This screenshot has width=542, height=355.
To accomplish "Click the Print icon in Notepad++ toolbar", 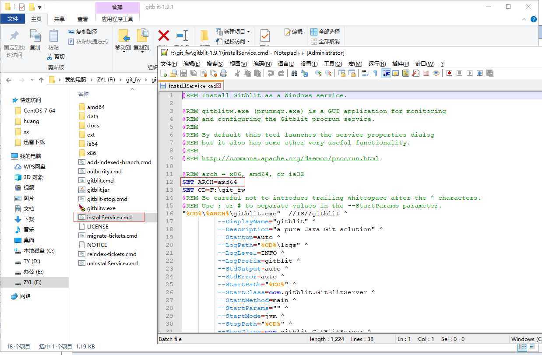I will coord(224,73).
